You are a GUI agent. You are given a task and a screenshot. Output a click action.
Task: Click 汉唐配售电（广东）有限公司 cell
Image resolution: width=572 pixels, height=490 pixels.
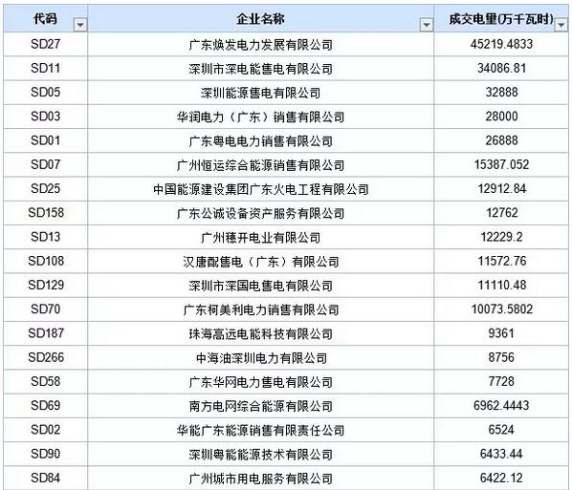pos(260,261)
